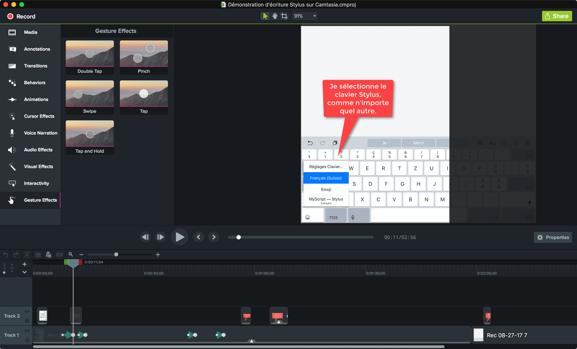Select the Crop tool

pos(284,16)
